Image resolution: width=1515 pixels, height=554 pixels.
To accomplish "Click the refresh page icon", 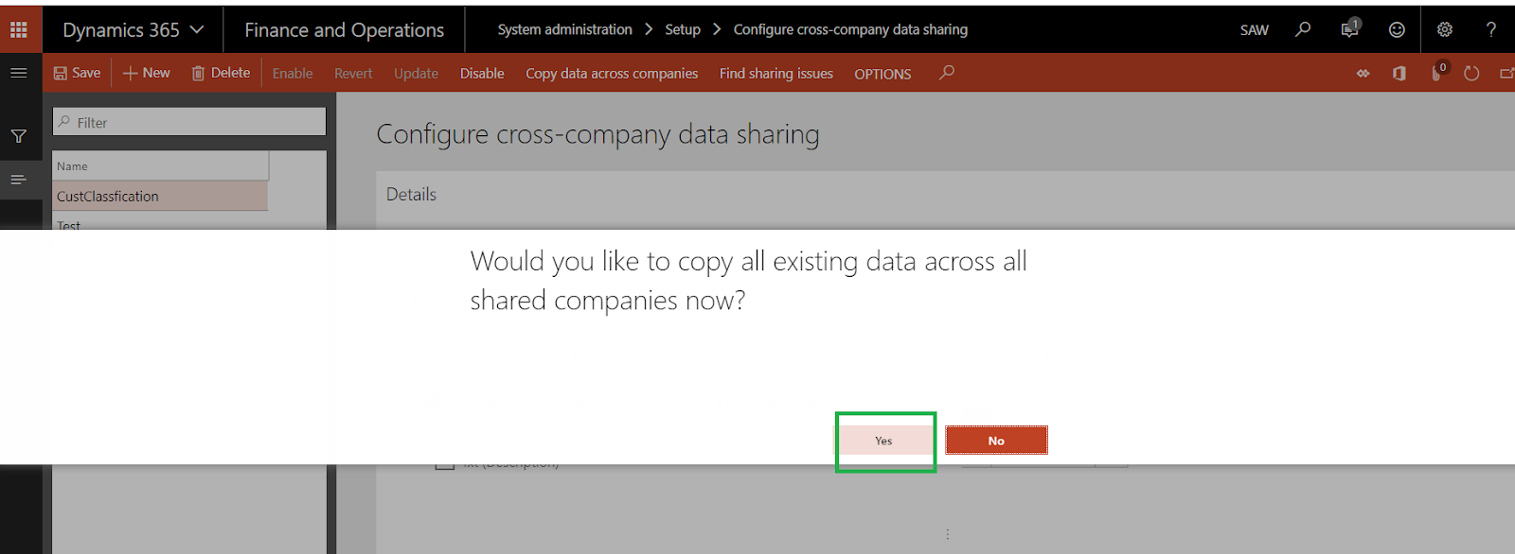I will pyautogui.click(x=1471, y=73).
